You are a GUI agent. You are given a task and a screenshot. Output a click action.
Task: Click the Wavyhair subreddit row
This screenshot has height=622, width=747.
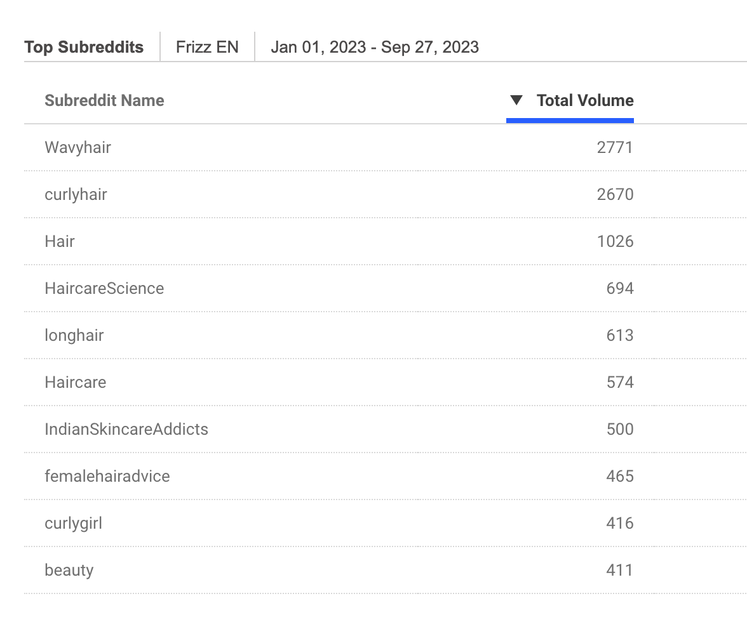(x=78, y=147)
